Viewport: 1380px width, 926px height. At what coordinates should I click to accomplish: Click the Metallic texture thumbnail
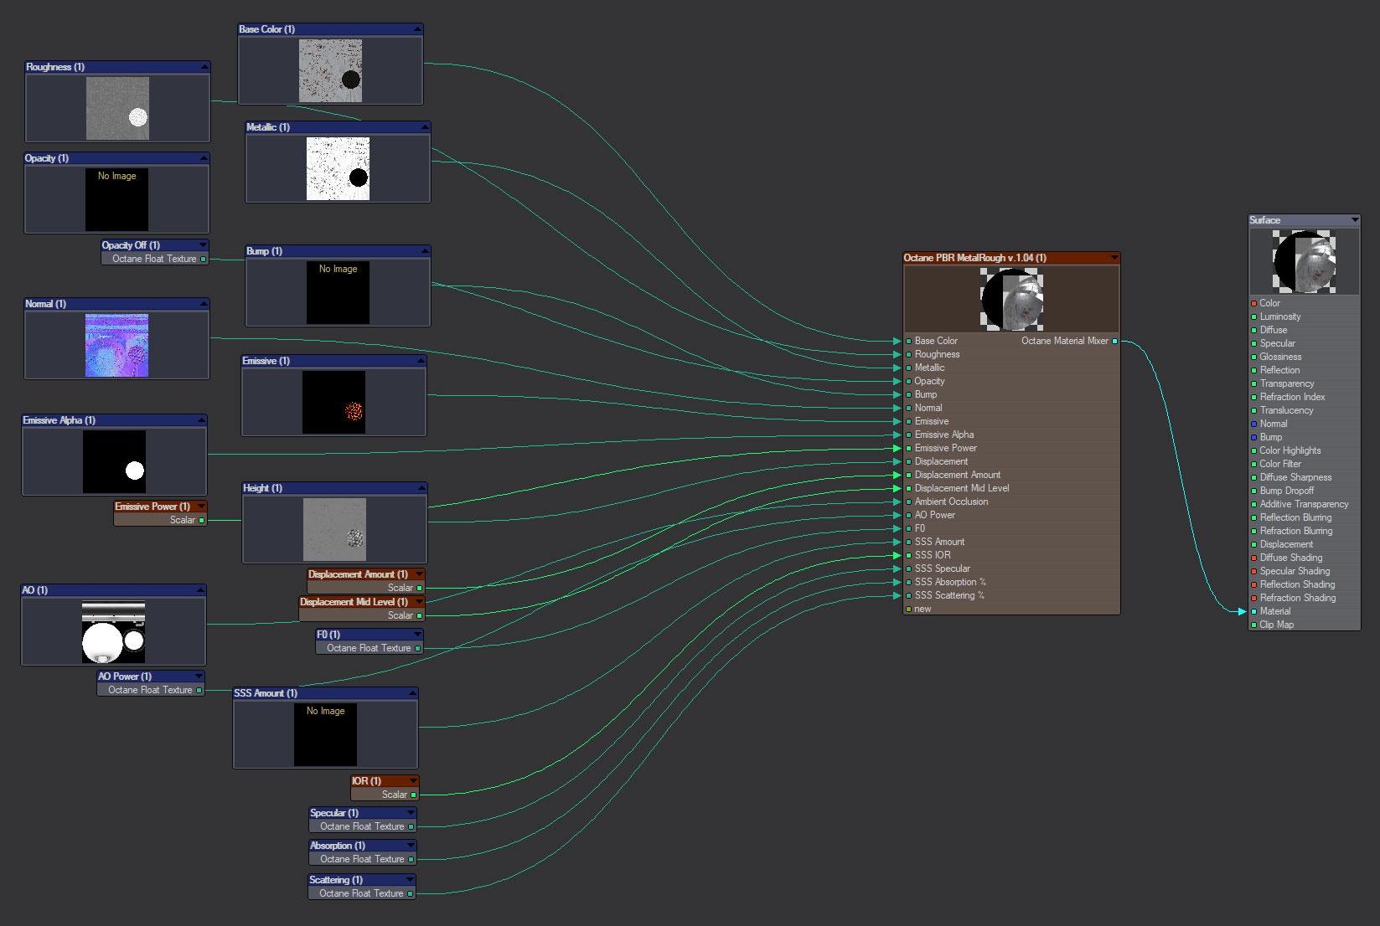pos(338,168)
